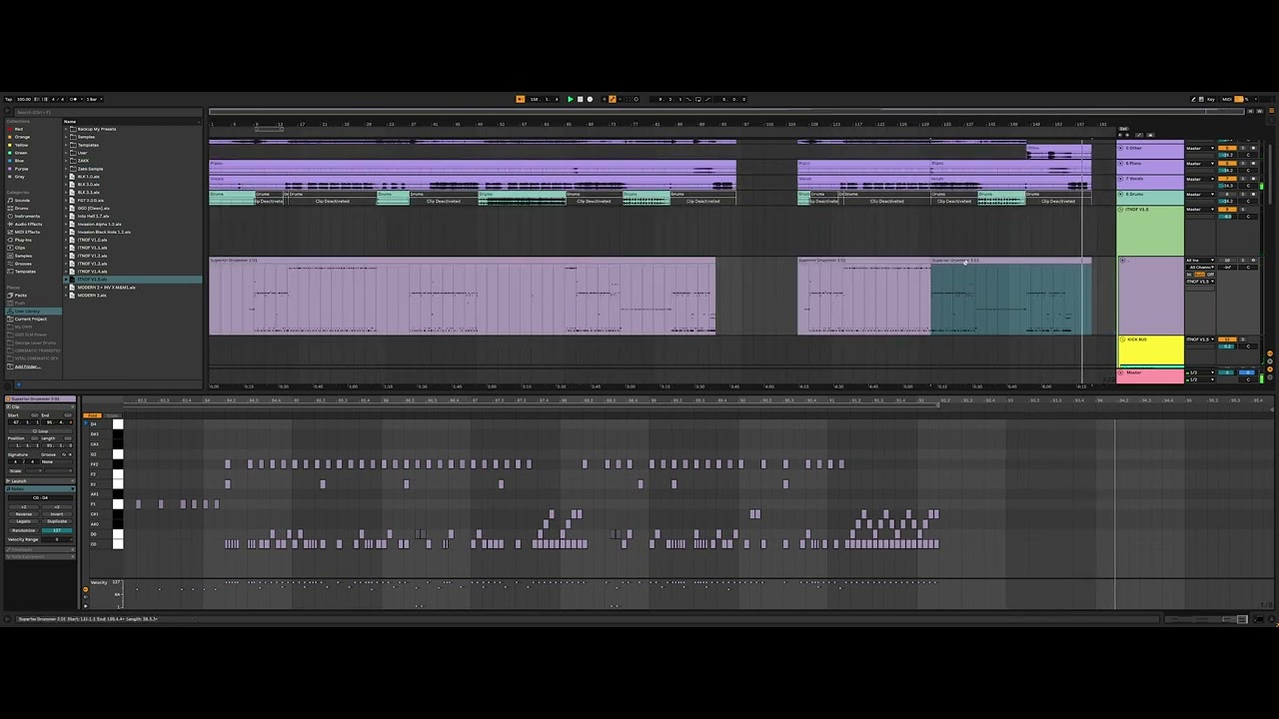The height and width of the screenshot is (719, 1279).
Task: Enable the Arrangement Record button
Action: tap(590, 99)
